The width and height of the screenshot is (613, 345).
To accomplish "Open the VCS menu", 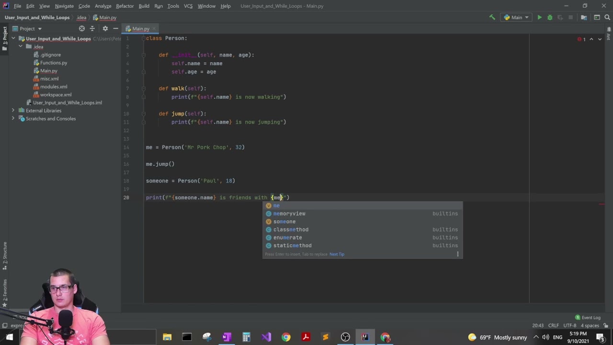I will [x=188, y=6].
